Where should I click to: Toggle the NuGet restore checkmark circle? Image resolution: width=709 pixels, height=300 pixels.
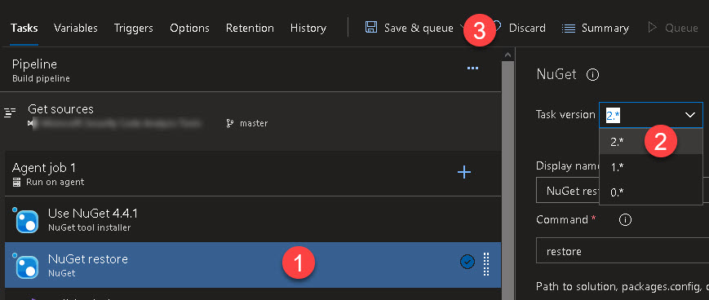[x=467, y=262]
